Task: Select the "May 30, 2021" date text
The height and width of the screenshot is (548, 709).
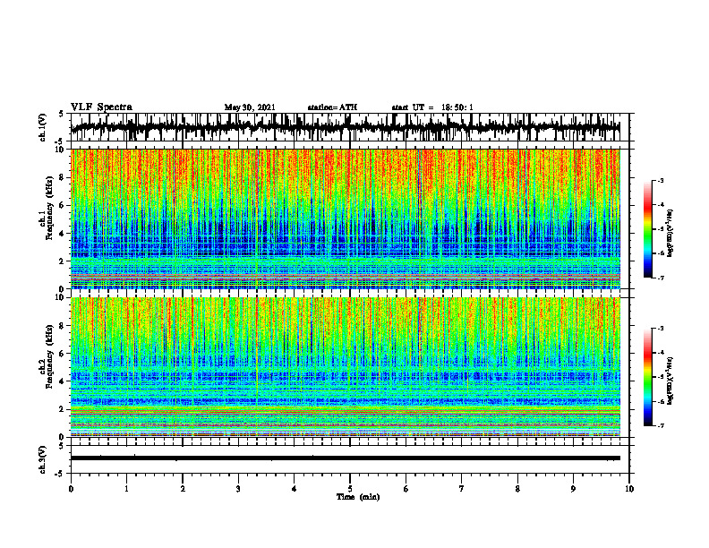Action: tap(250, 107)
